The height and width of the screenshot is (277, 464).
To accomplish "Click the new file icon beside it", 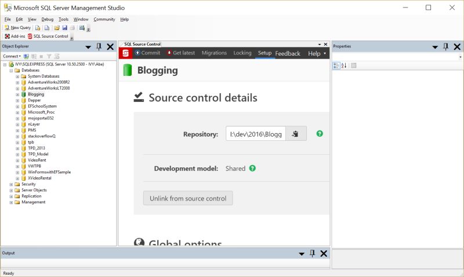I will tap(47, 27).
